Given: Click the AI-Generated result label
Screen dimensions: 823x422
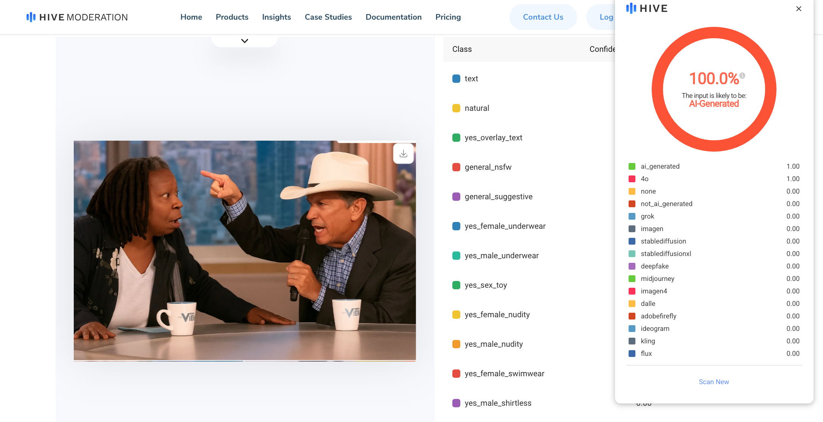Looking at the screenshot, I should (x=714, y=104).
